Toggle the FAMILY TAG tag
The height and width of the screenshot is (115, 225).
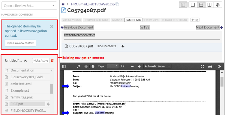click(133, 20)
